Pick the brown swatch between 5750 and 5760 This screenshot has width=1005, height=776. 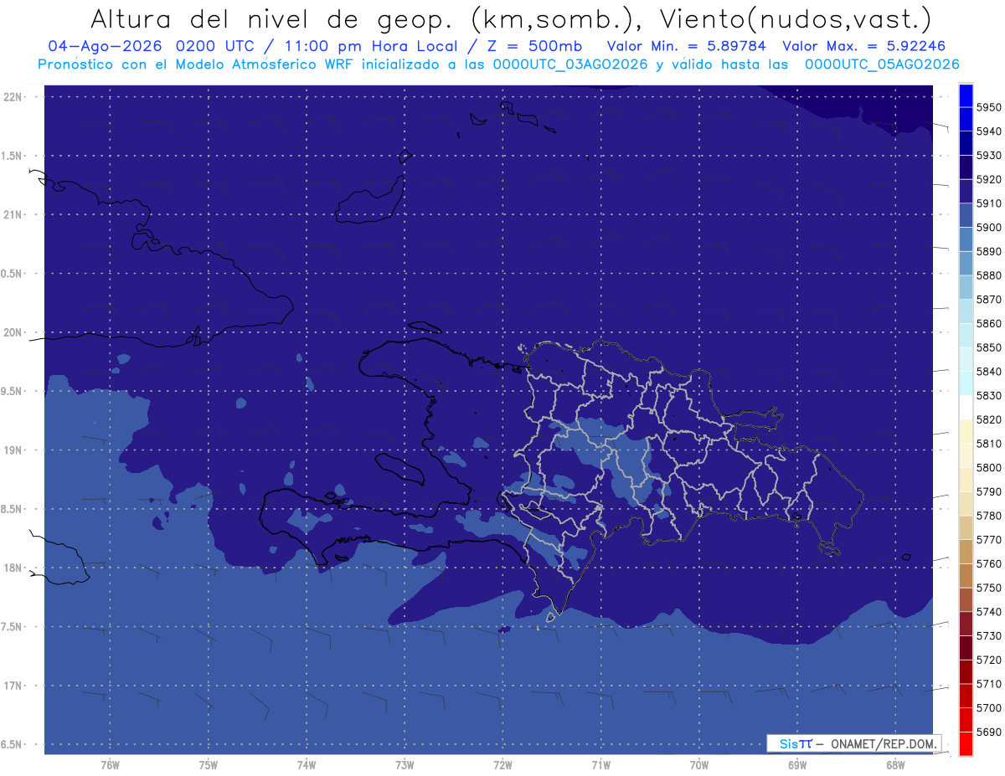pos(966,575)
